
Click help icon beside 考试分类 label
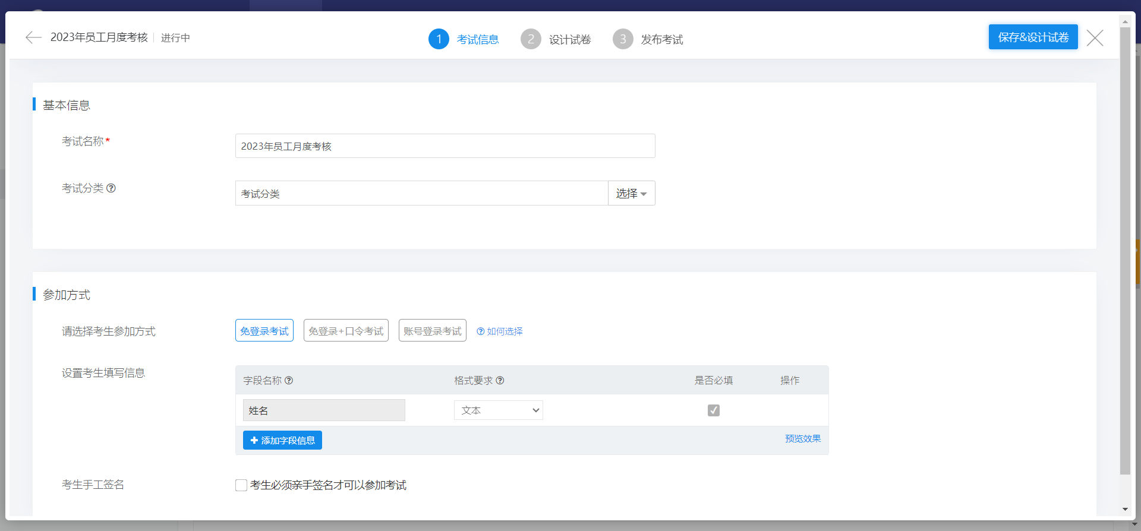point(111,188)
